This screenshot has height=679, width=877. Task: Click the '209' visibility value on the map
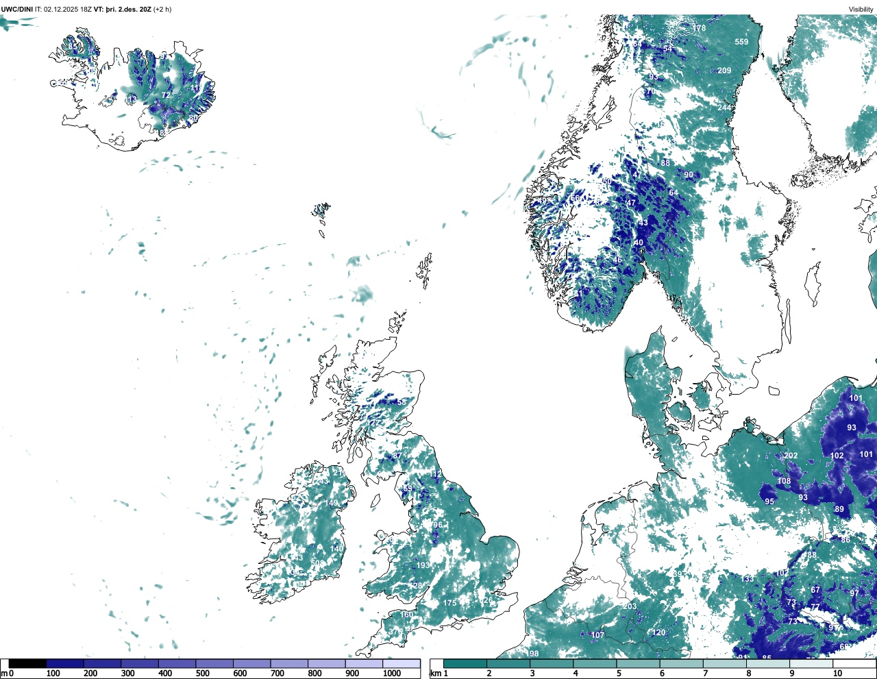click(x=724, y=71)
